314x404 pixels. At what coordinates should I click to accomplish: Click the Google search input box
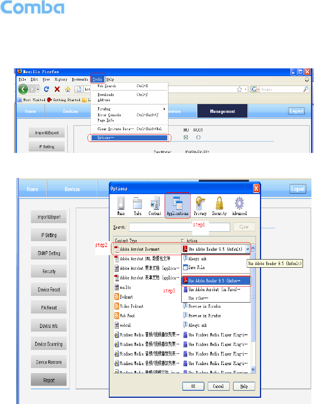coord(281,89)
